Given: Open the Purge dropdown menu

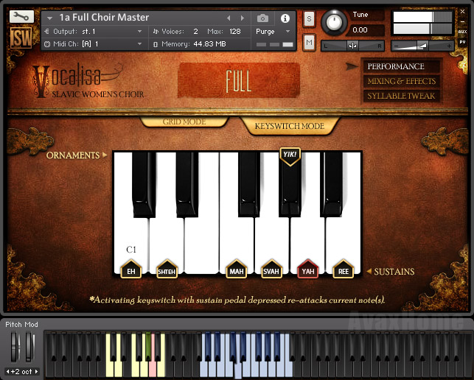Looking at the screenshot, I should point(273,32).
